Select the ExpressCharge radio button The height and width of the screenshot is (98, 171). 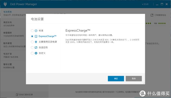click(32, 36)
